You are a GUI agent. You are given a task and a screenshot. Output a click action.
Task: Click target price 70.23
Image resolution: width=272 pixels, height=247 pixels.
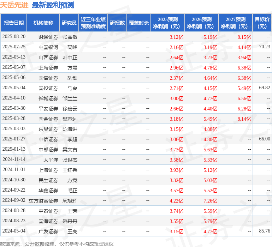(x=265, y=47)
